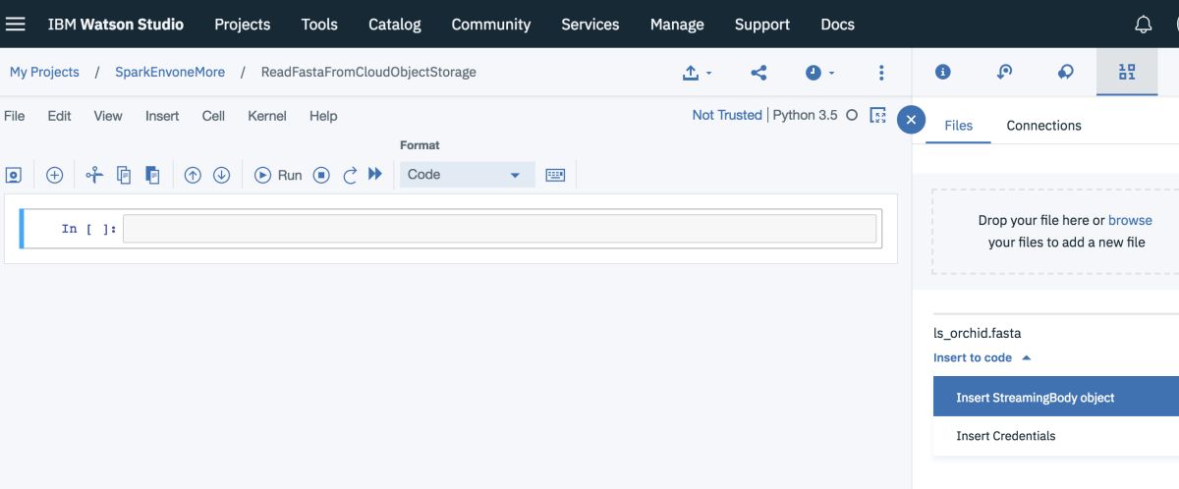The height and width of the screenshot is (489, 1179).
Task: Open the command palette keyboard icon
Action: point(555,175)
